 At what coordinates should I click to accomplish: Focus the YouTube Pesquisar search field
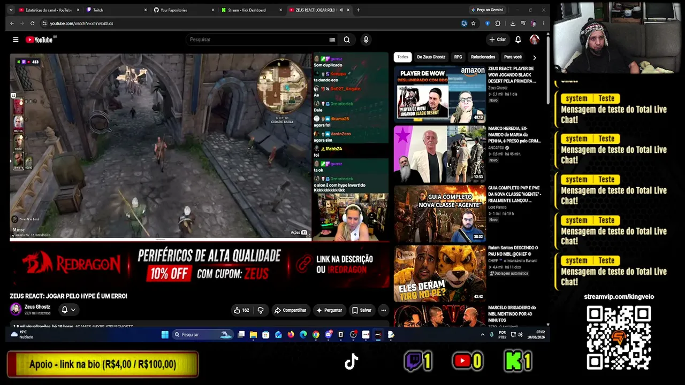pos(257,40)
